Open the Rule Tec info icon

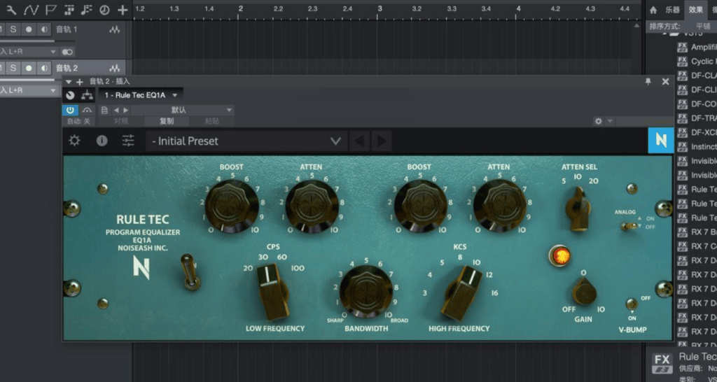(x=102, y=141)
